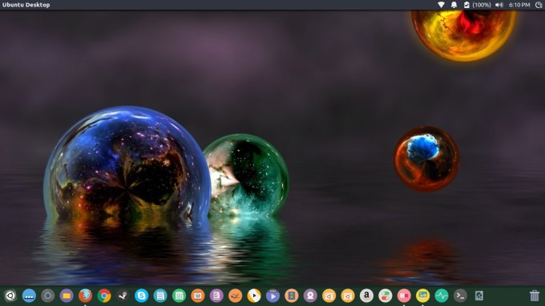
Task: Click the purple document viewer dock icon
Action: (216, 296)
